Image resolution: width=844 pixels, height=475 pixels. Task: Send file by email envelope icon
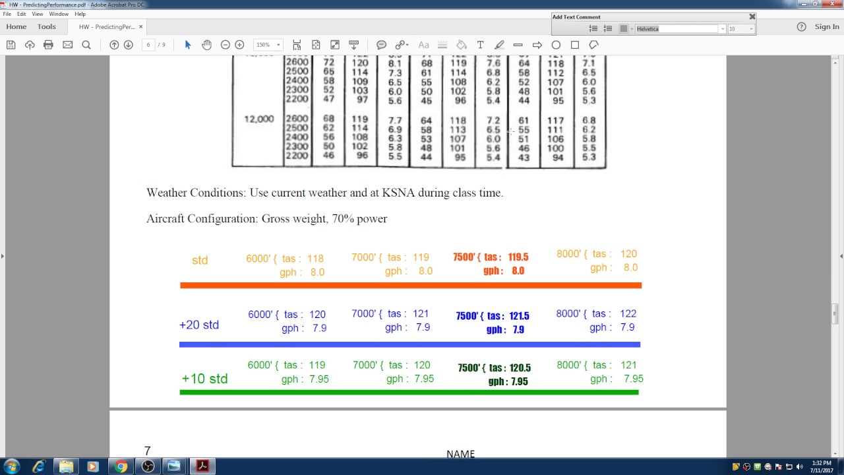coord(67,45)
